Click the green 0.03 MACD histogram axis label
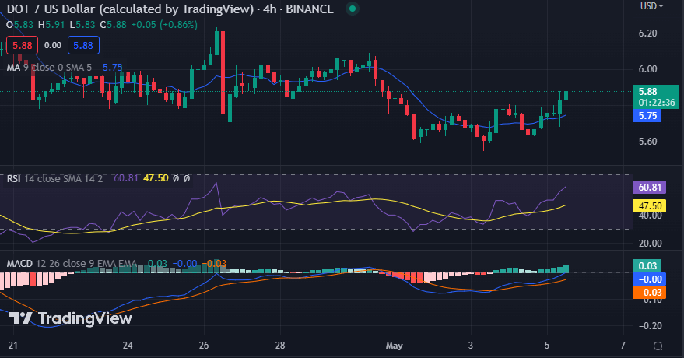The width and height of the screenshot is (684, 358). (x=647, y=265)
